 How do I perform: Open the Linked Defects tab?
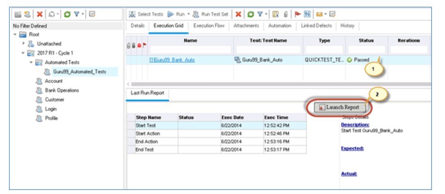tap(316, 26)
